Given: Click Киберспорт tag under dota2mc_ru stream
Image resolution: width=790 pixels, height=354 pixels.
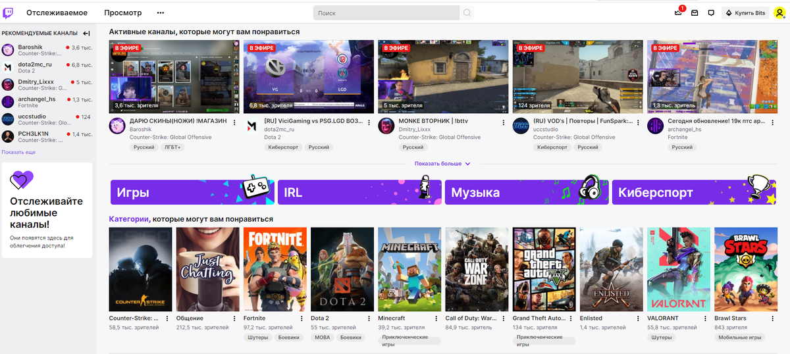Looking at the screenshot, I should [283, 147].
